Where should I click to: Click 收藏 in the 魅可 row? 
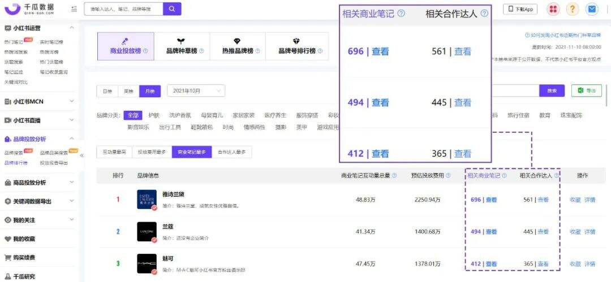[x=575, y=264]
